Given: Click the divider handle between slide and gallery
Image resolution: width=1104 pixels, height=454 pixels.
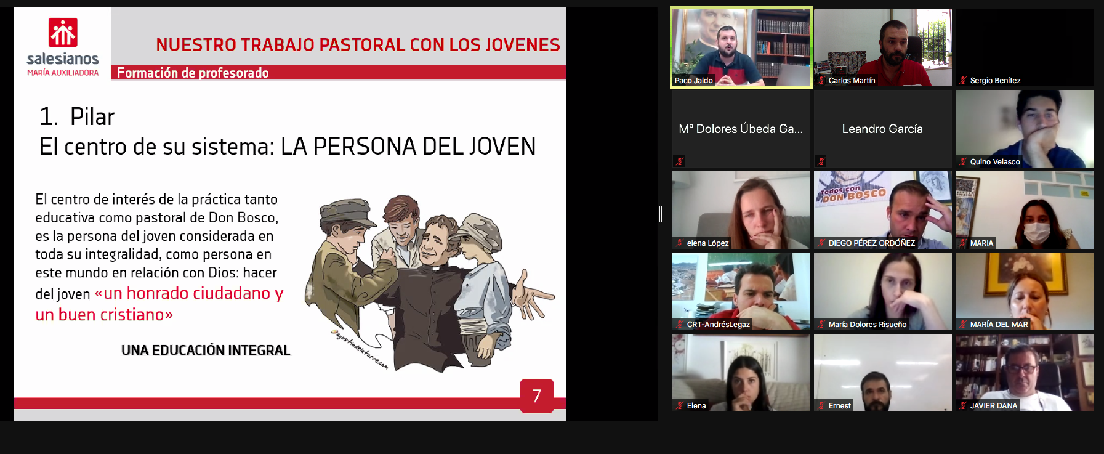Looking at the screenshot, I should 661,214.
